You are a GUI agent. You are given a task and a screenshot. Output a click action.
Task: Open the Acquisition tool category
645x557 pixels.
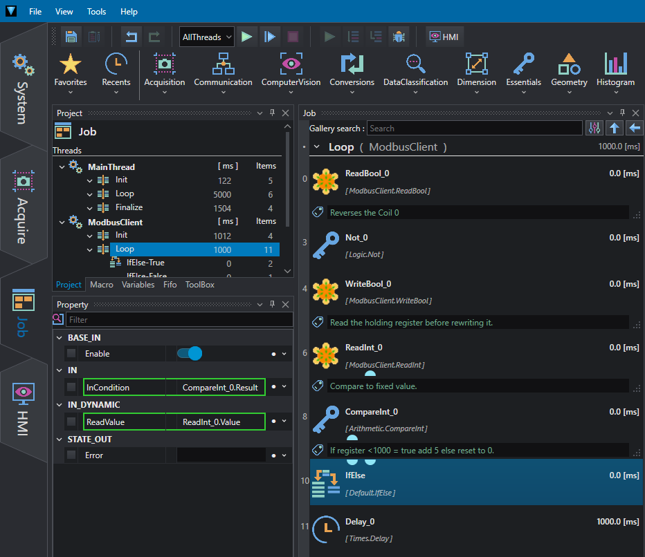click(x=165, y=73)
